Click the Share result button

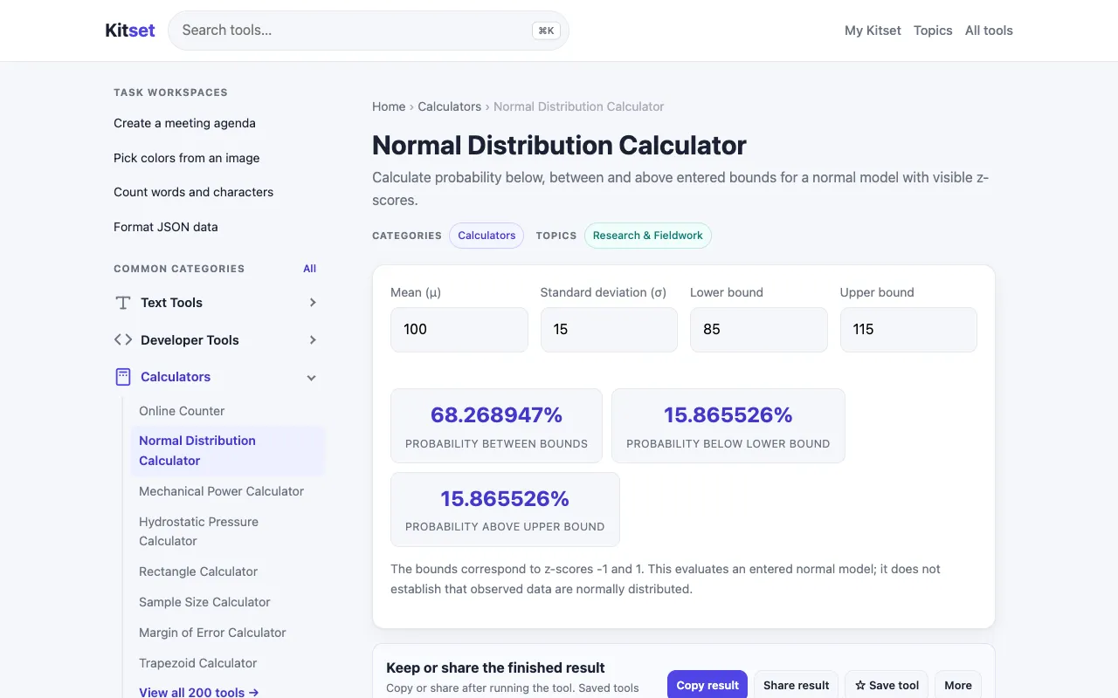point(797,685)
